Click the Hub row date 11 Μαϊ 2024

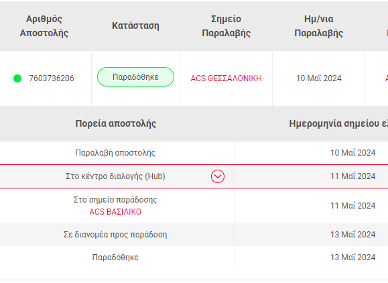point(353,176)
